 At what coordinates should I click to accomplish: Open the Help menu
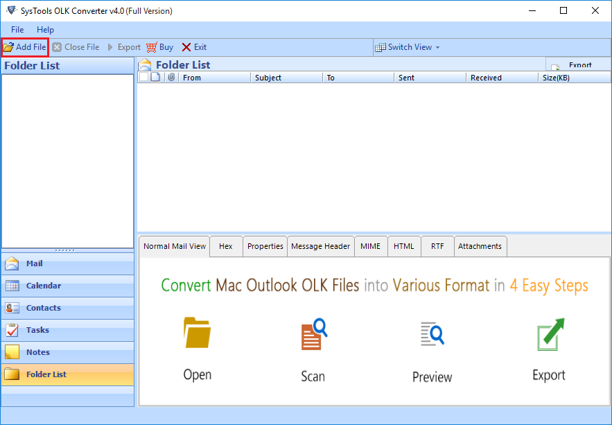45,30
